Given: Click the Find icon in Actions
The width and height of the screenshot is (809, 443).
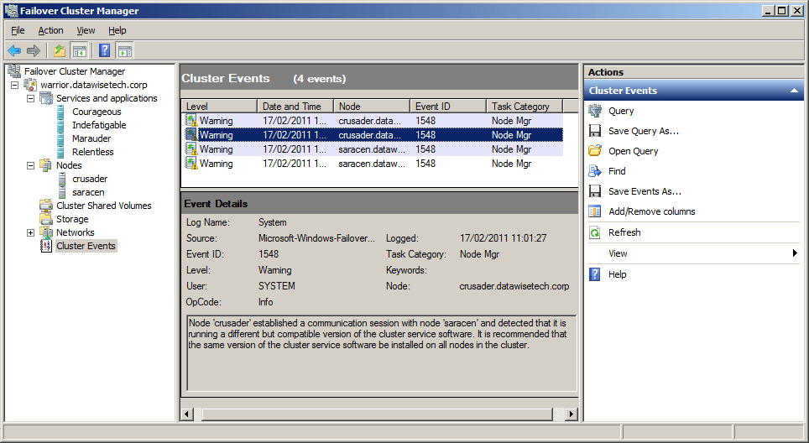Looking at the screenshot, I should 595,171.
